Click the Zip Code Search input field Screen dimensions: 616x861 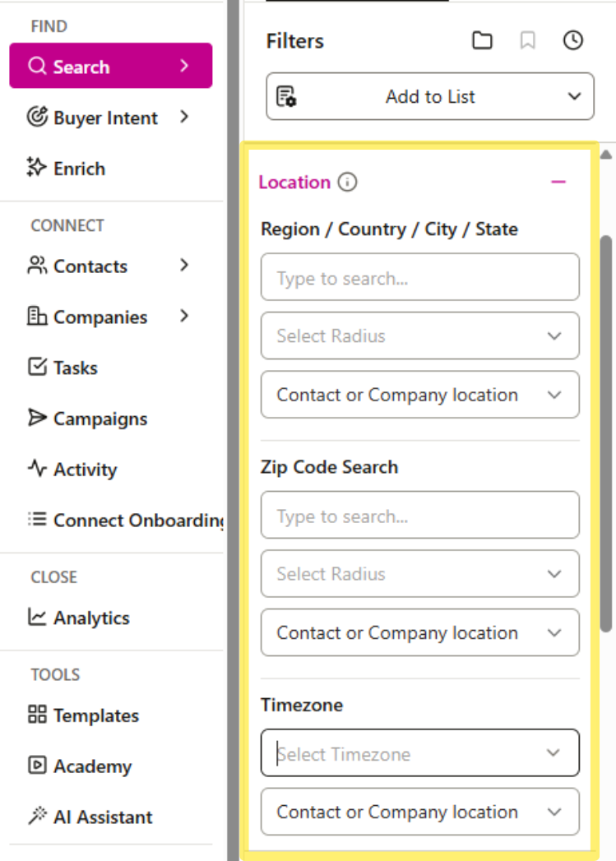[x=419, y=515]
